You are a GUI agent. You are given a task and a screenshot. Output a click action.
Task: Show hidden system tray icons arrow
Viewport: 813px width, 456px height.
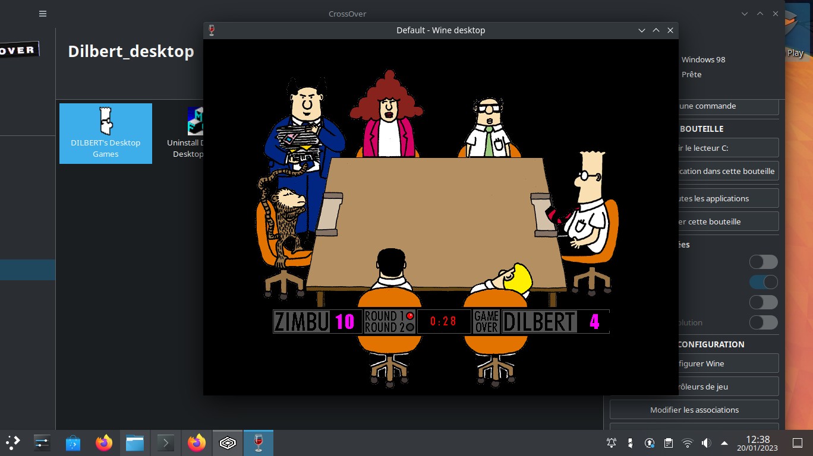coord(724,443)
